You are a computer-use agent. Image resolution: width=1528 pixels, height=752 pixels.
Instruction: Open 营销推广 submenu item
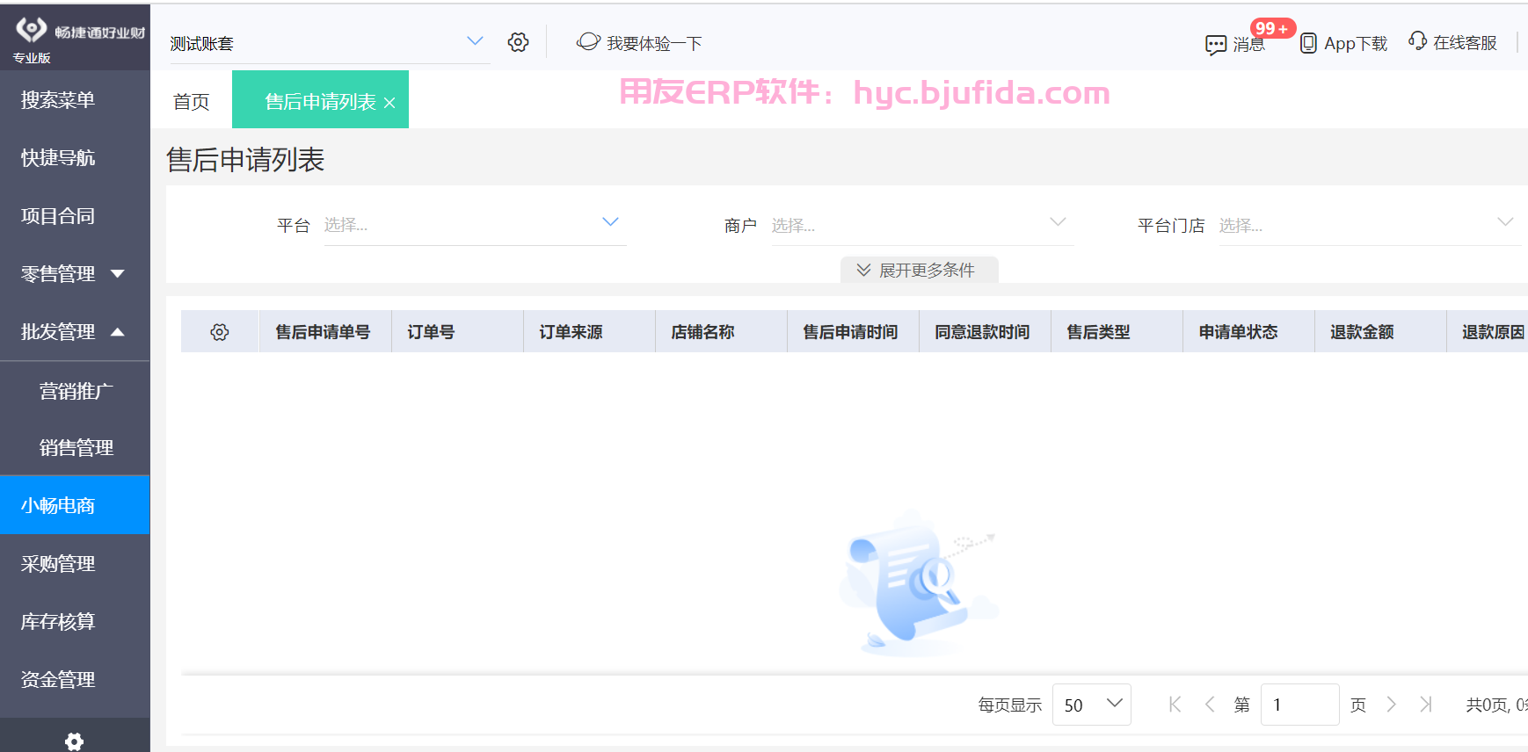(75, 391)
